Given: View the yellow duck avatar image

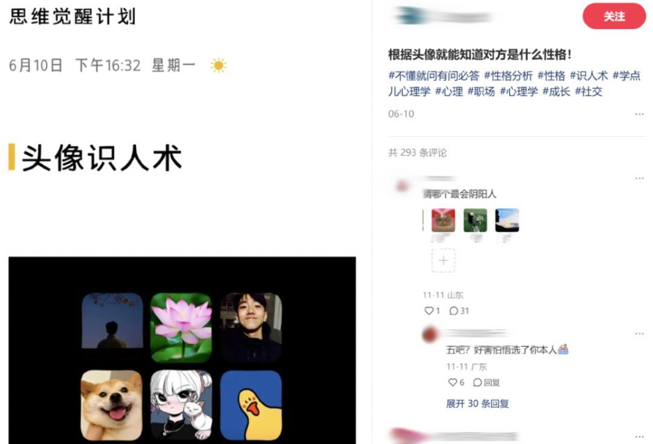Looking at the screenshot, I should click(x=251, y=405).
